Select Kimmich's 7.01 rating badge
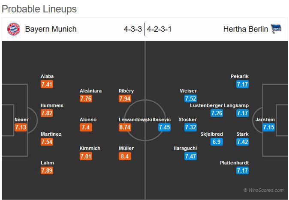The height and width of the screenshot is (200, 289). point(86,156)
